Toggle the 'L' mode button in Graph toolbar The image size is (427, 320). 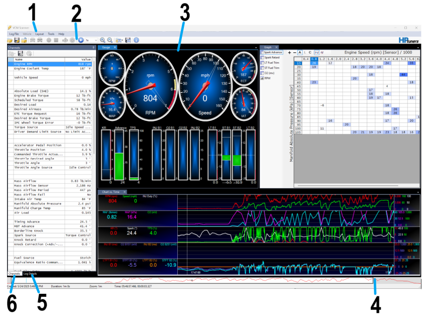[305, 52]
